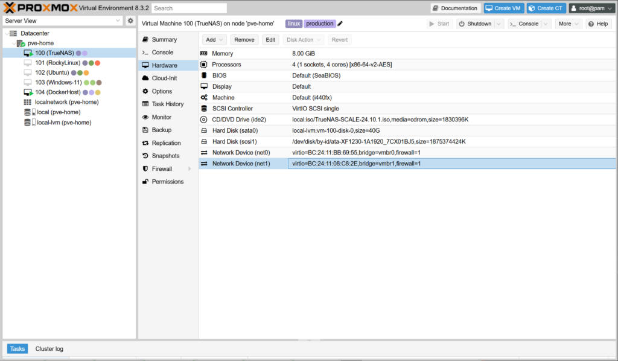Select 101 (RockyLinux) in the tree
618x361 pixels.
coord(57,63)
